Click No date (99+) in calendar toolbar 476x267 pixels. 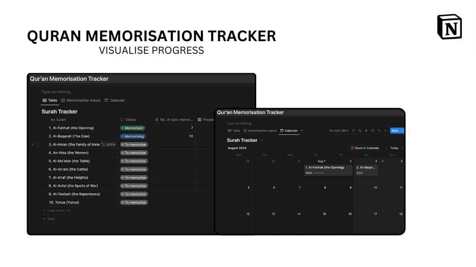click(339, 131)
